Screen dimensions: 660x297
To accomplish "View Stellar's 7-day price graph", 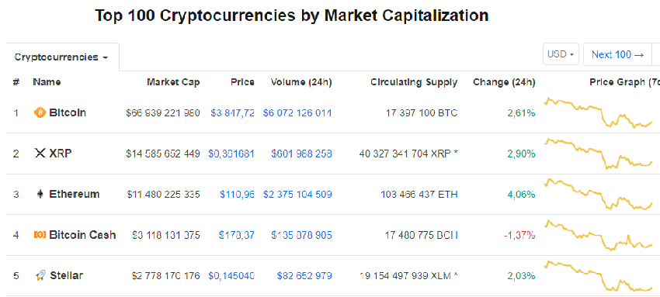I will [x=598, y=275].
